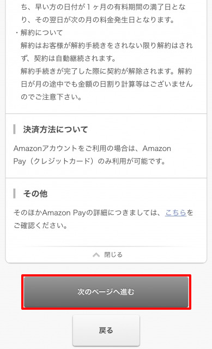
Task: Click the 閉じる label to close details
Action: coord(113,255)
